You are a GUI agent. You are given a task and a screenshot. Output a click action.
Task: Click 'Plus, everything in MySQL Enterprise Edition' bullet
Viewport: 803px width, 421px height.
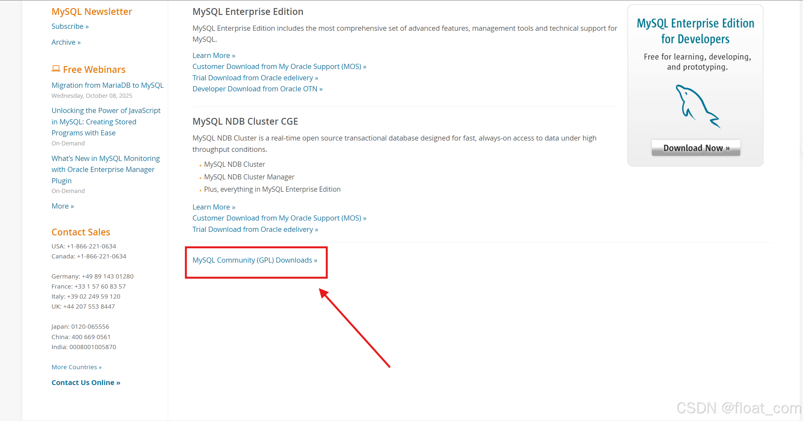click(x=272, y=189)
